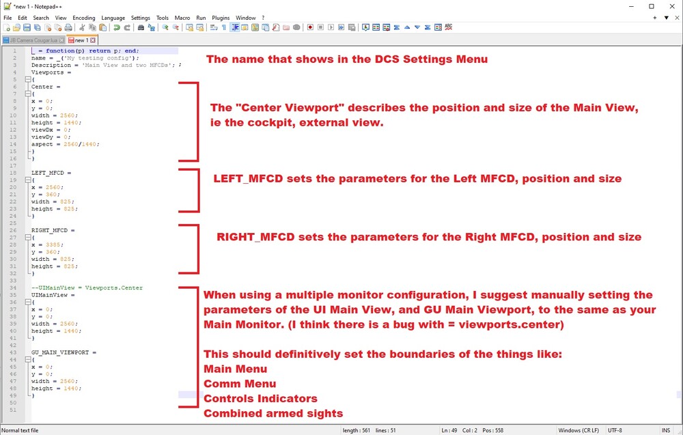Open line ending selector Windows (CR LF)

pos(579,430)
